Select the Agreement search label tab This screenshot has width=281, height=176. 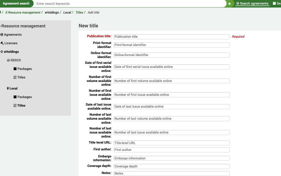pyautogui.click(x=16, y=4)
